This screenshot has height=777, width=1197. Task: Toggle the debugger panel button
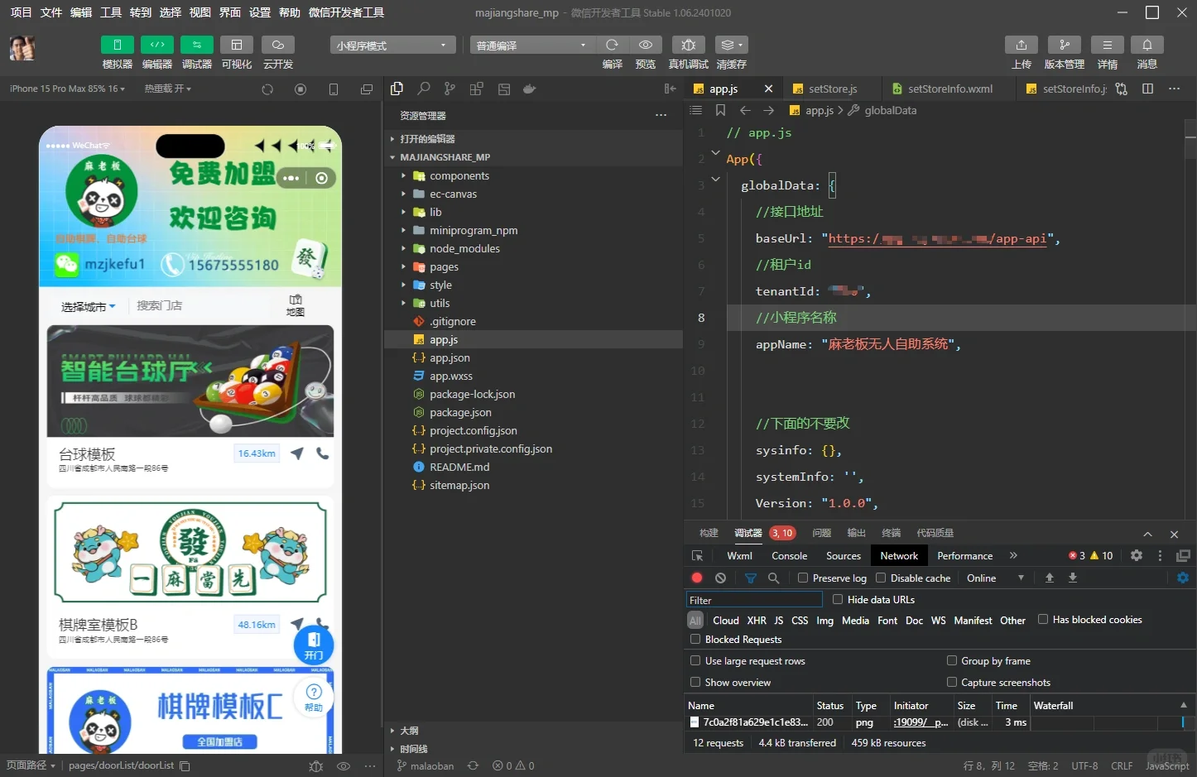click(x=197, y=45)
